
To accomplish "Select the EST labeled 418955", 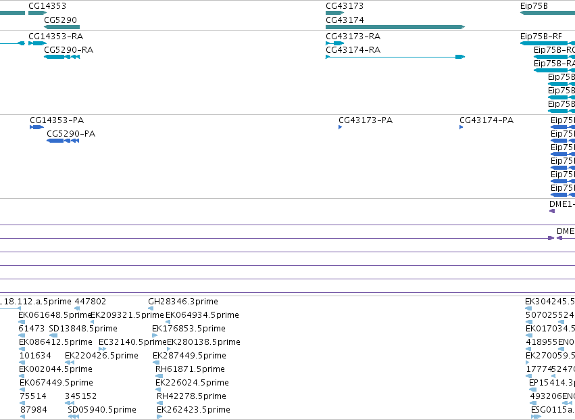I will (542, 342).
